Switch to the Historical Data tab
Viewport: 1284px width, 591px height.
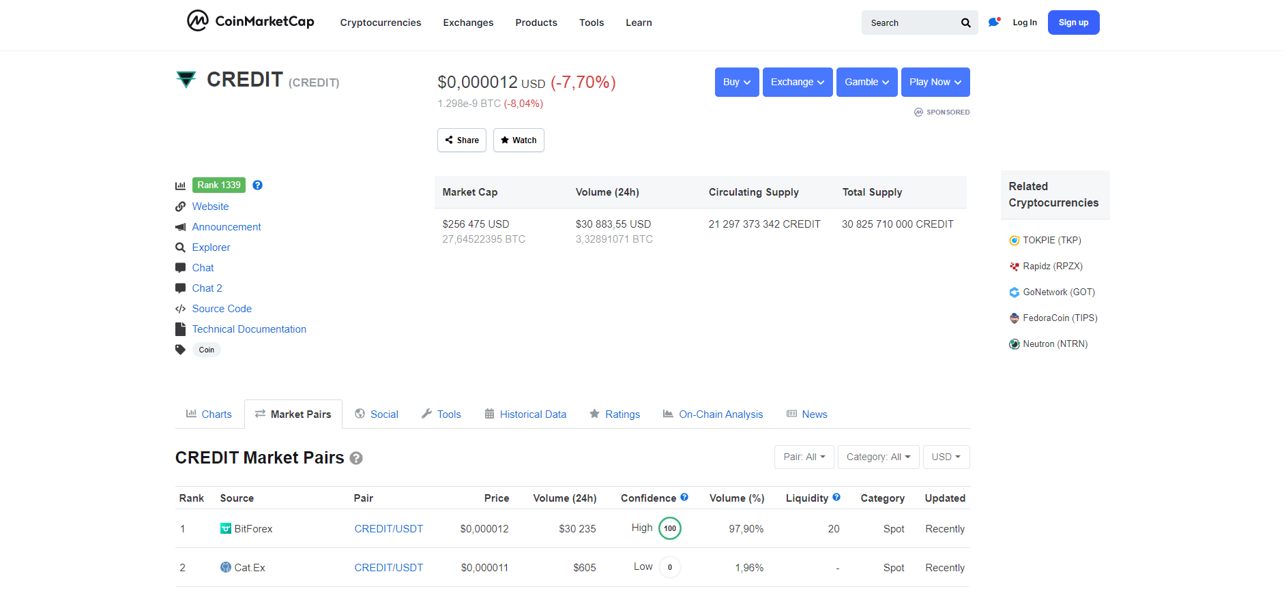coord(525,414)
